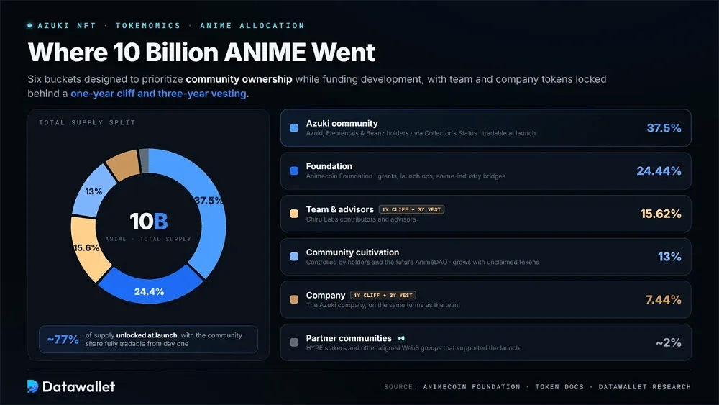The image size is (719, 405).
Task: Click the HYPE icon beside Partner communities
Action: (401, 338)
